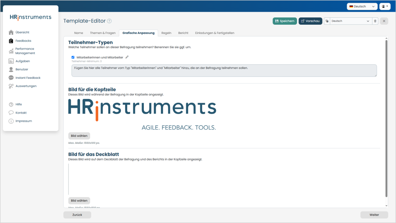396x223 pixels.
Task: Open Übersicht in the sidebar
Action: click(x=22, y=32)
